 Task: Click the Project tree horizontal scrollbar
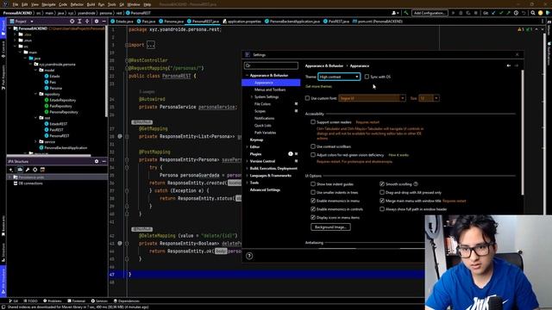[x=49, y=155]
